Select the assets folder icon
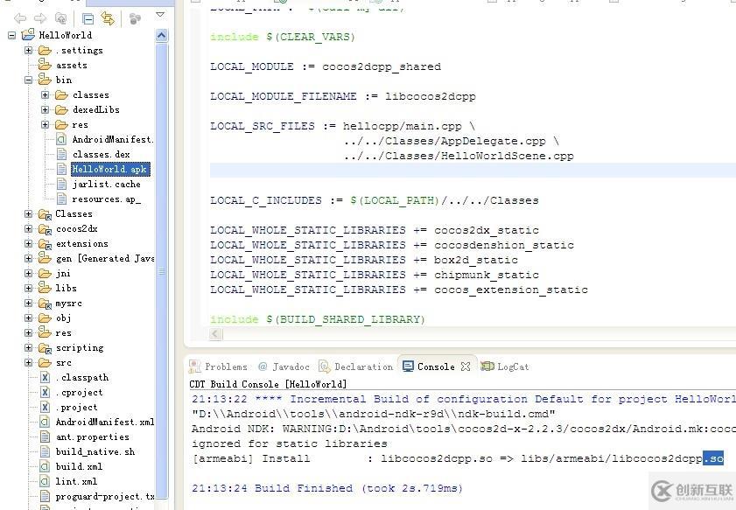 pos(45,64)
